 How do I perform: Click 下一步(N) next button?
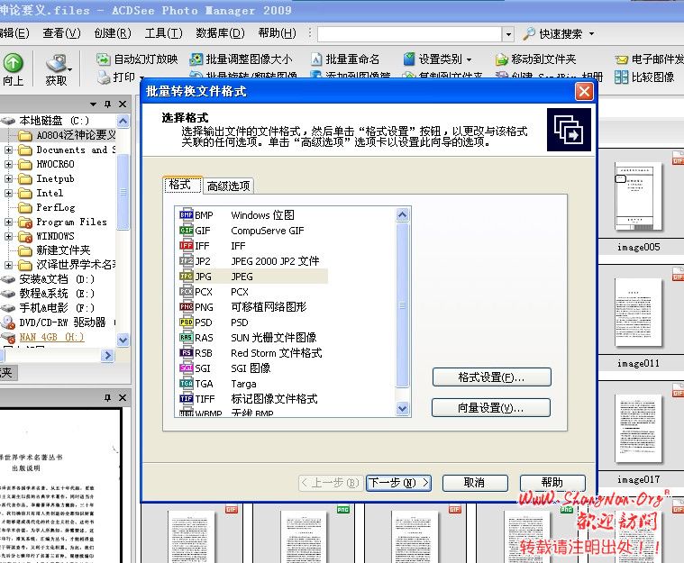(x=398, y=483)
